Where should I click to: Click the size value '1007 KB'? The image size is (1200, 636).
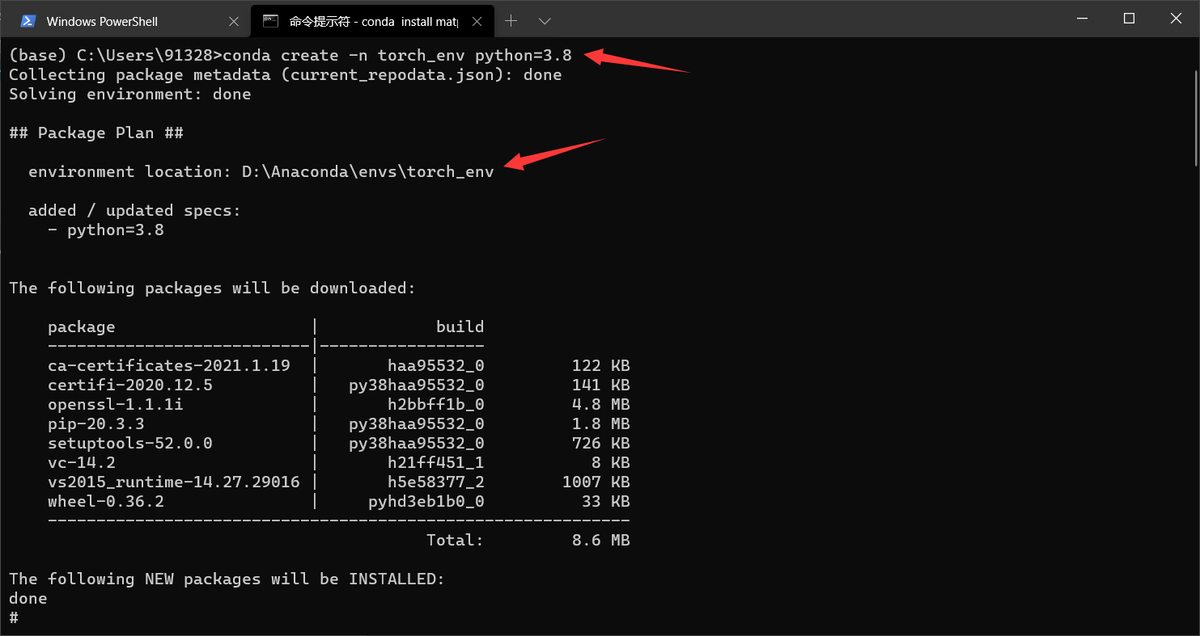pos(596,482)
